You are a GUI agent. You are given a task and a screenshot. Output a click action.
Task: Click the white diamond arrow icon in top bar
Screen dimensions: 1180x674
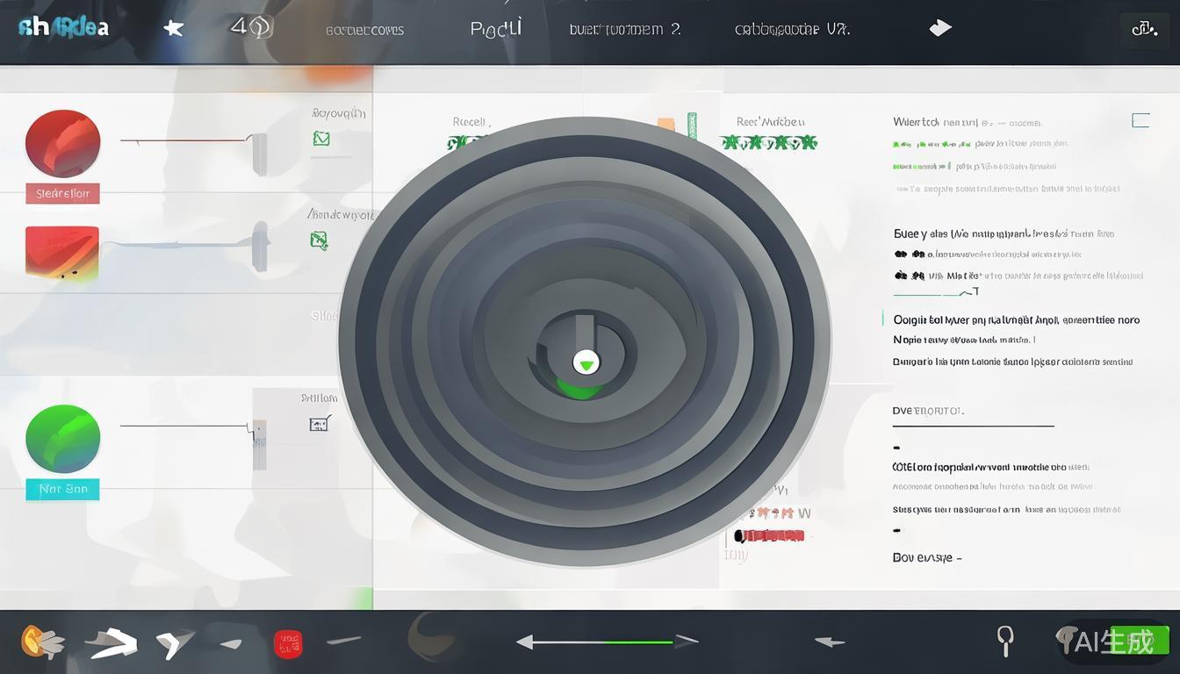(940, 28)
